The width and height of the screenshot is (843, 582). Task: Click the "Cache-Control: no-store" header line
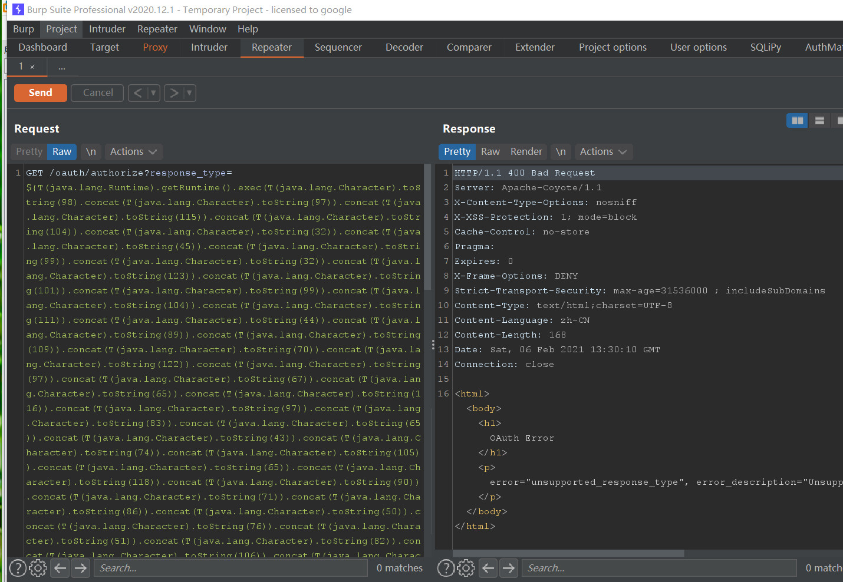pyautogui.click(x=522, y=232)
